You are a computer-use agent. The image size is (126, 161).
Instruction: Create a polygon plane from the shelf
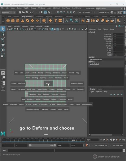(x=33, y=21)
